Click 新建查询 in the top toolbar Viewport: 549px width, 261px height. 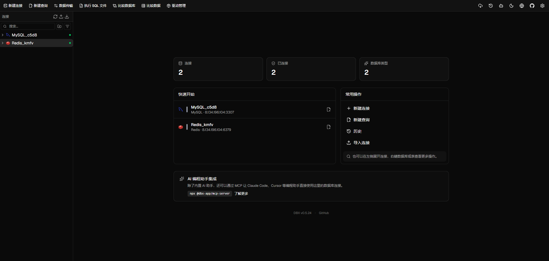pos(38,6)
